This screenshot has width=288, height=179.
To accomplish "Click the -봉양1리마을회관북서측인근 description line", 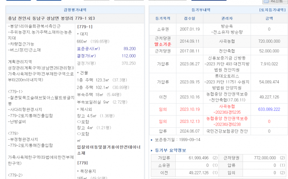I will coord(34,26).
